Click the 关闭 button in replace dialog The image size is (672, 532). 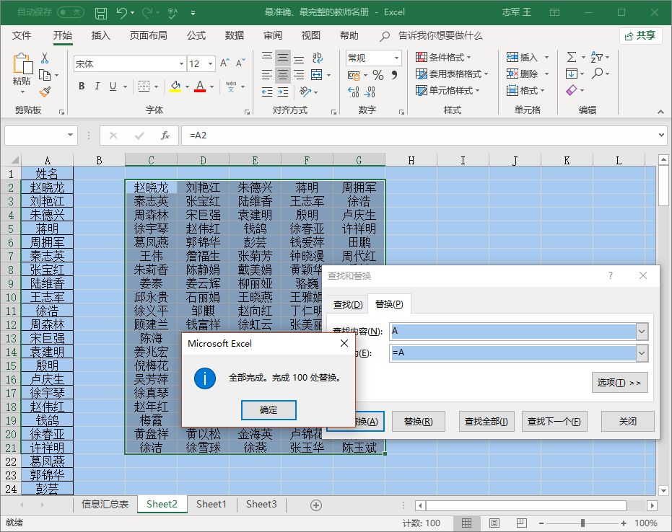pyautogui.click(x=628, y=422)
